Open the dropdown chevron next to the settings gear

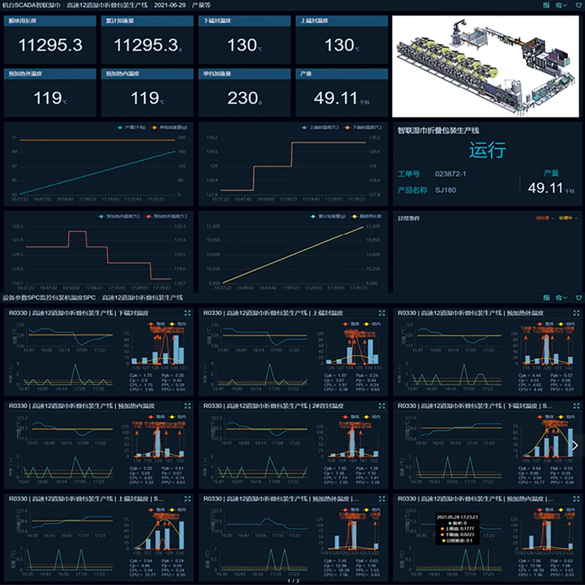point(566,5)
